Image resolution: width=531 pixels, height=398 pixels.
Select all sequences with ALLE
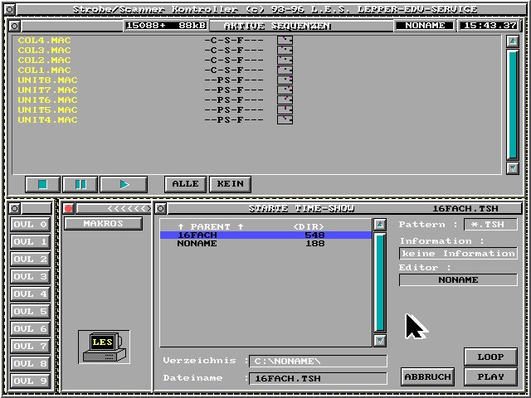185,184
